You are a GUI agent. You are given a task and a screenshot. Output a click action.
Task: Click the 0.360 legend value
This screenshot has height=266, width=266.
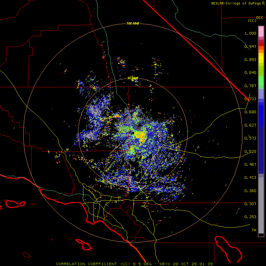pyautogui.click(x=250, y=191)
